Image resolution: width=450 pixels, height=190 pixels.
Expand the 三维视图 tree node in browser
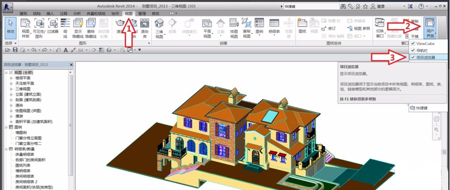click(x=11, y=89)
